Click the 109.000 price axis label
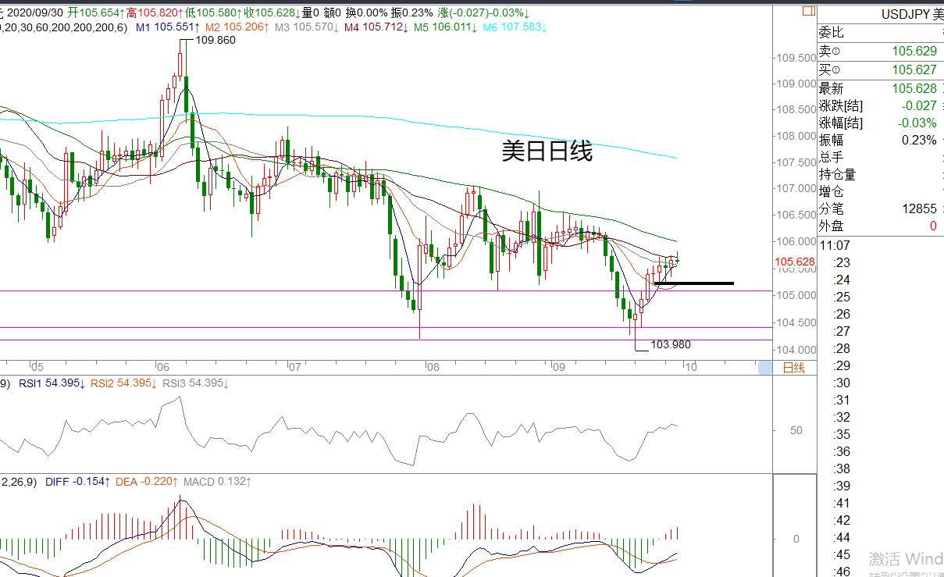This screenshot has width=944, height=577. click(795, 84)
